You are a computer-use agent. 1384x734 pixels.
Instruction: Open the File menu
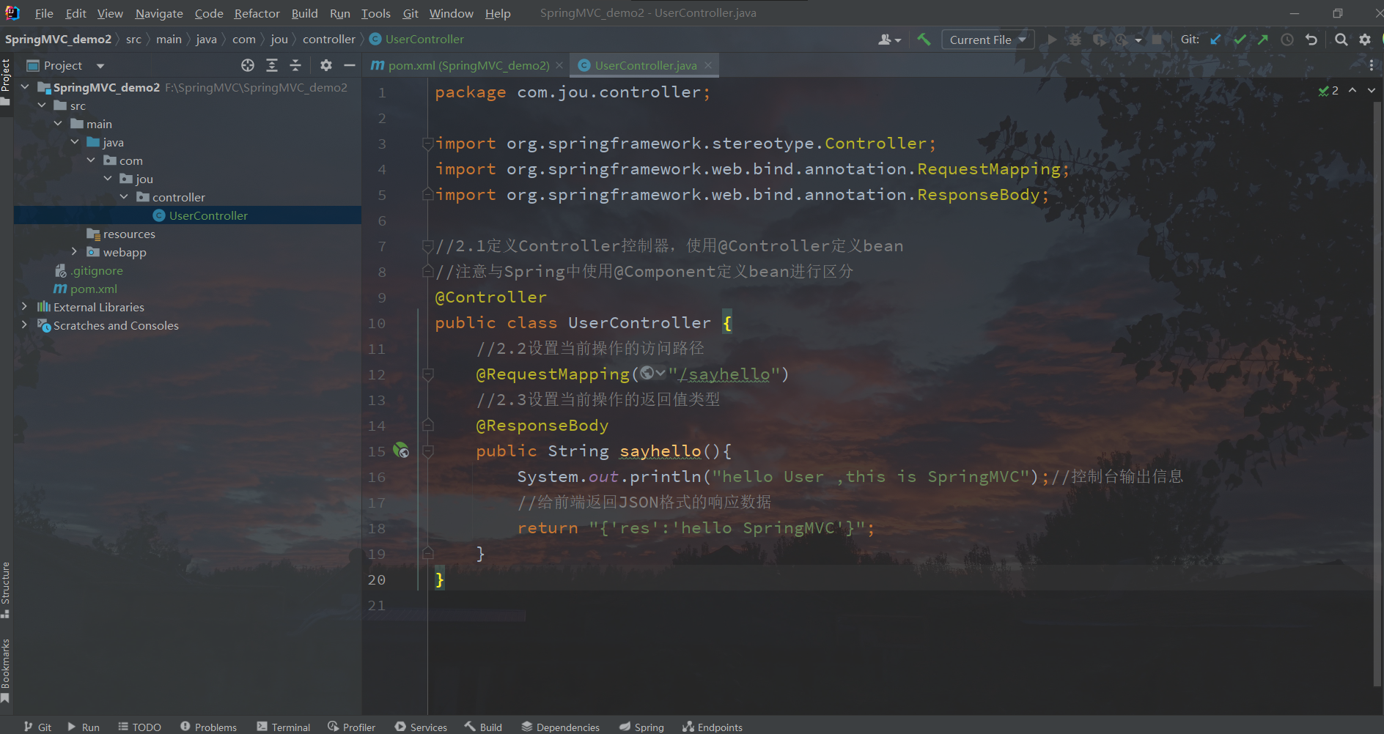click(44, 13)
